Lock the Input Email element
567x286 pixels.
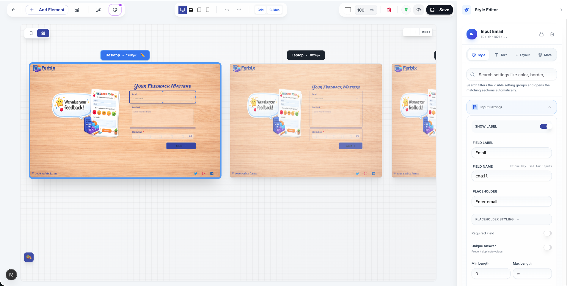pos(541,34)
